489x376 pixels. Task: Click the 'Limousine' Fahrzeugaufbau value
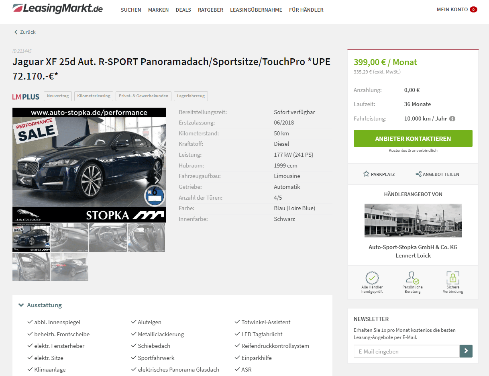(x=287, y=176)
